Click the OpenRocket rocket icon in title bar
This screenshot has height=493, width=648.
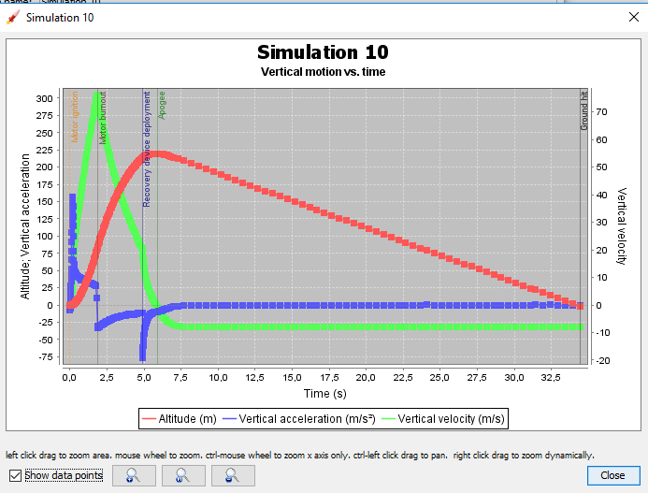tap(13, 18)
